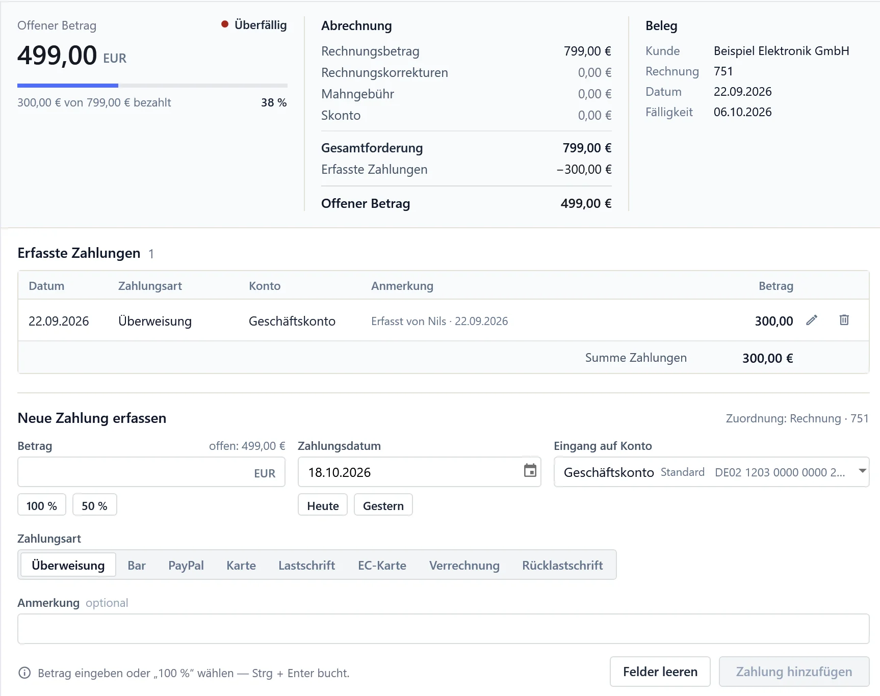This screenshot has height=696, width=880.
Task: Set payment date with Heute button
Action: 323,505
